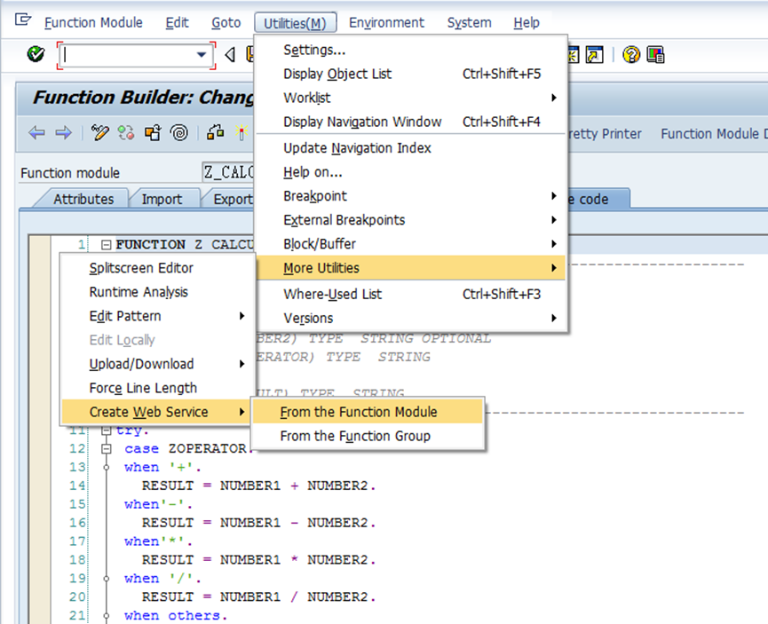Screen dimensions: 768x624
Task: Collapse the case ZOPERATOR fold marker
Action: [106, 448]
